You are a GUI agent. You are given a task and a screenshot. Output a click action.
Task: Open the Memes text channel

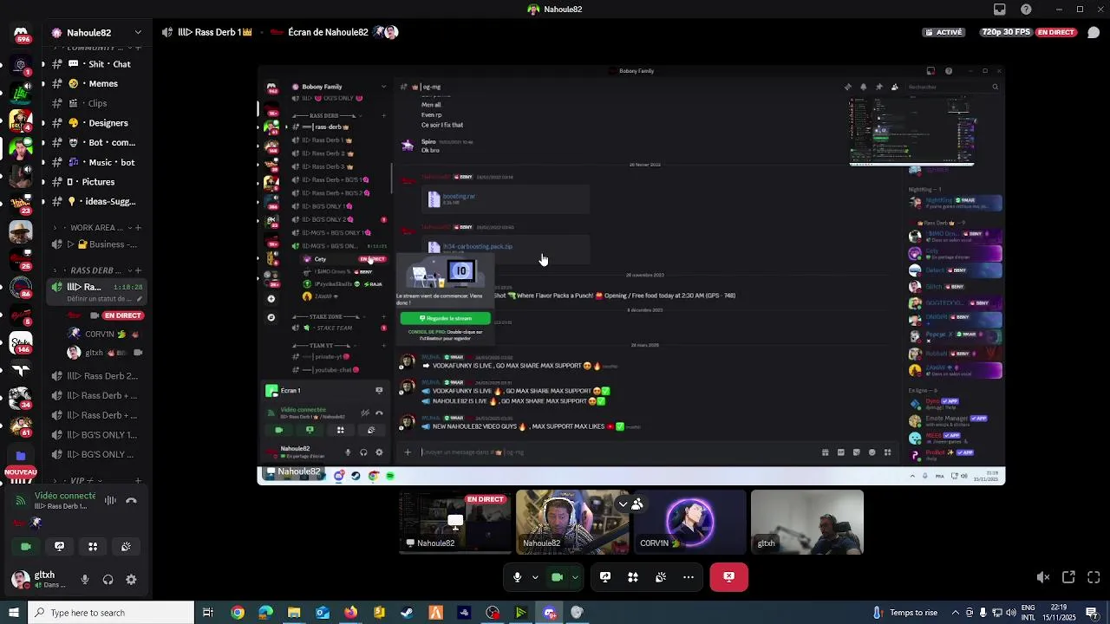coord(99,84)
